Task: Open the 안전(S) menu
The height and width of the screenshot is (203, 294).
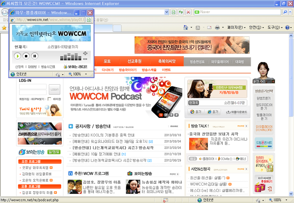Action: (x=256, y=28)
